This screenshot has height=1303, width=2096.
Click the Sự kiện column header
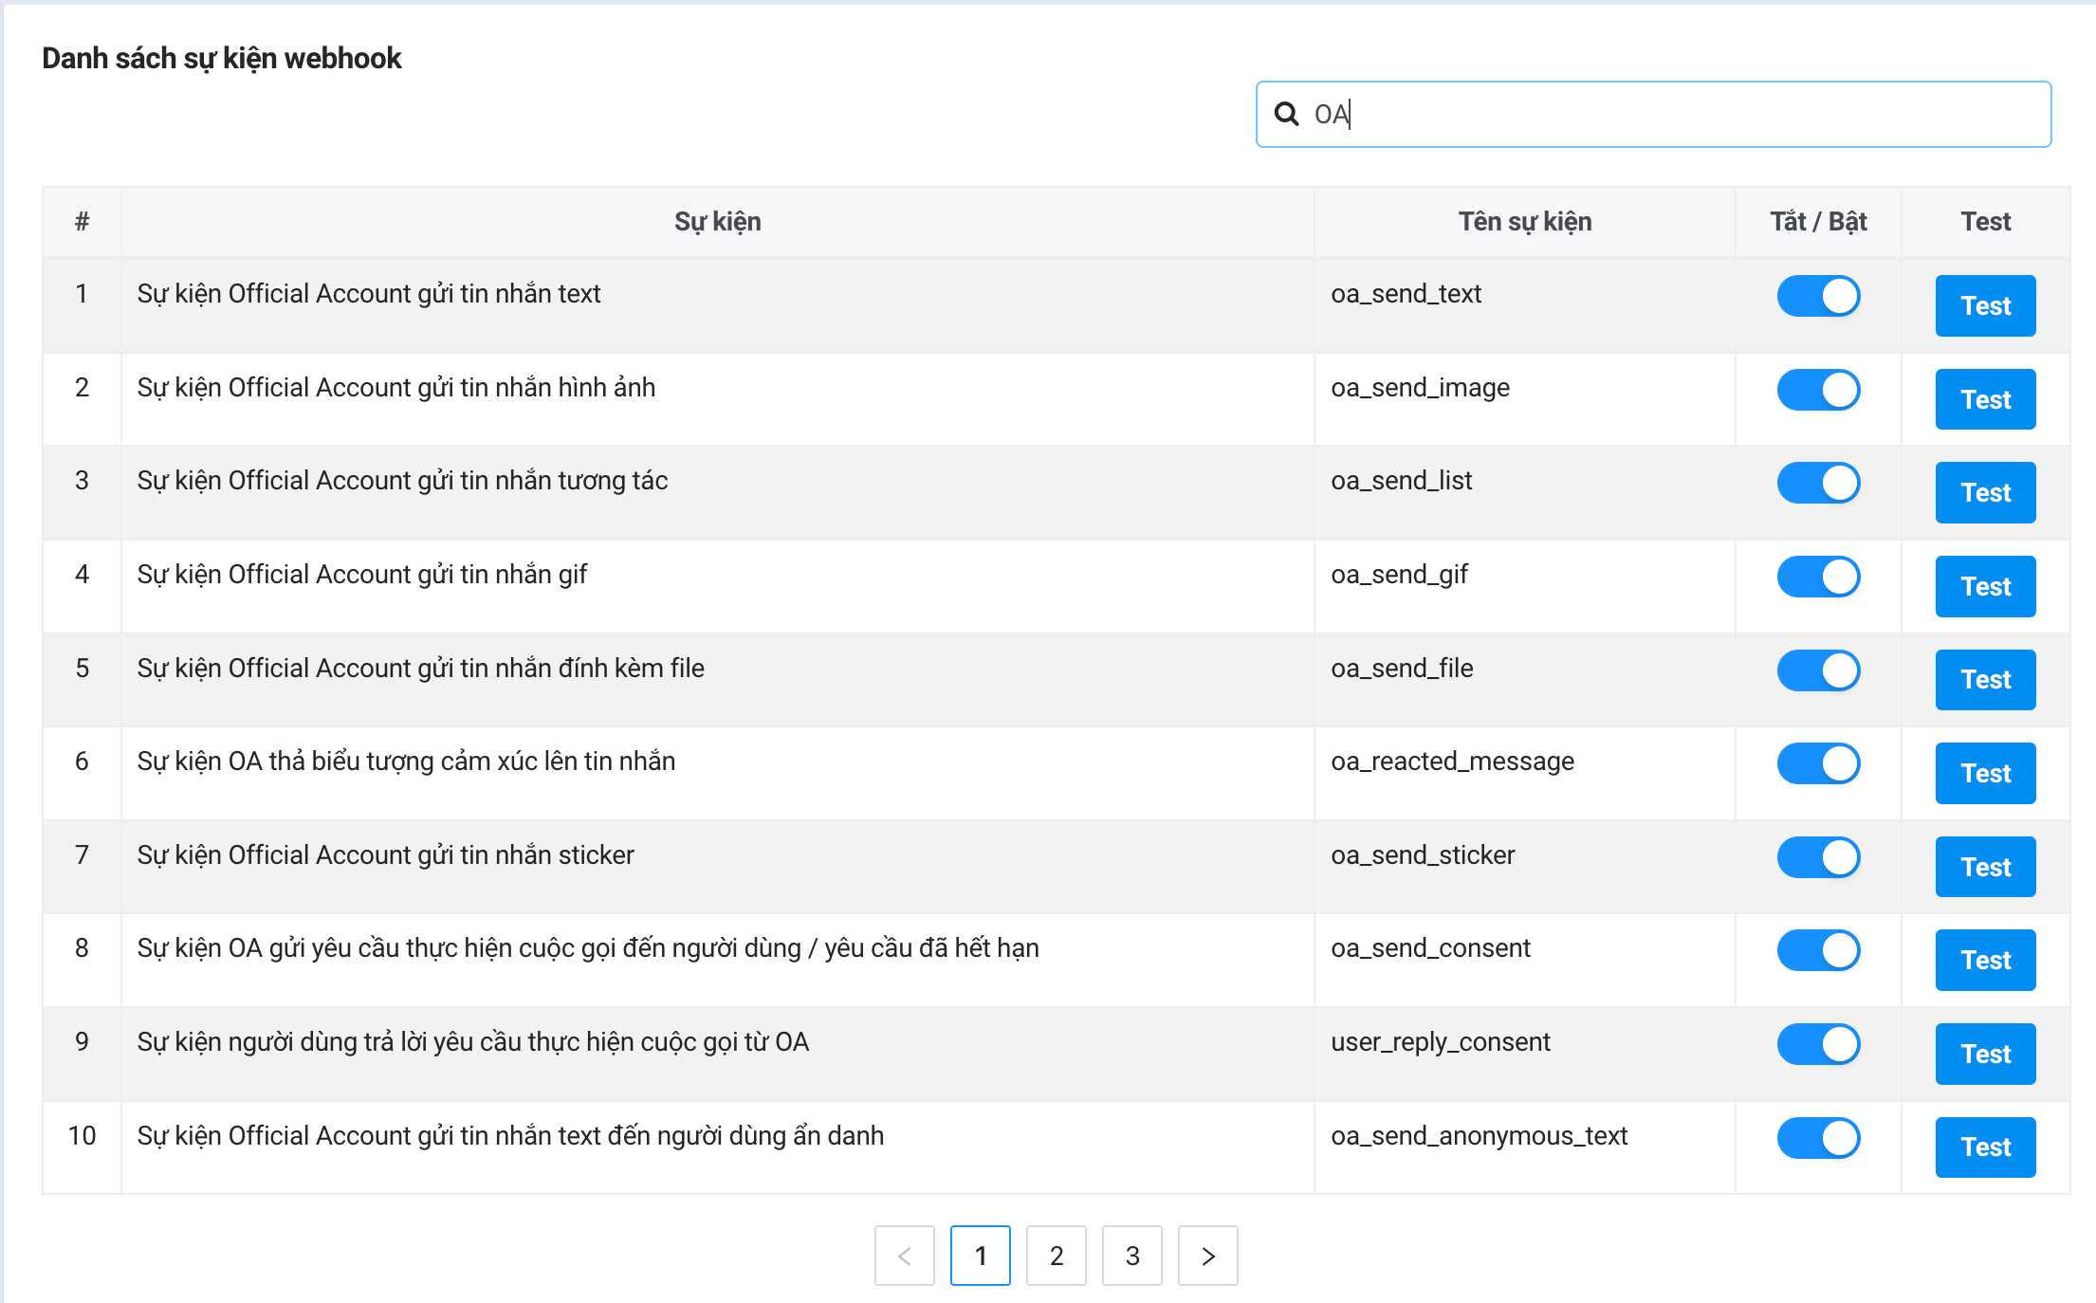click(717, 222)
